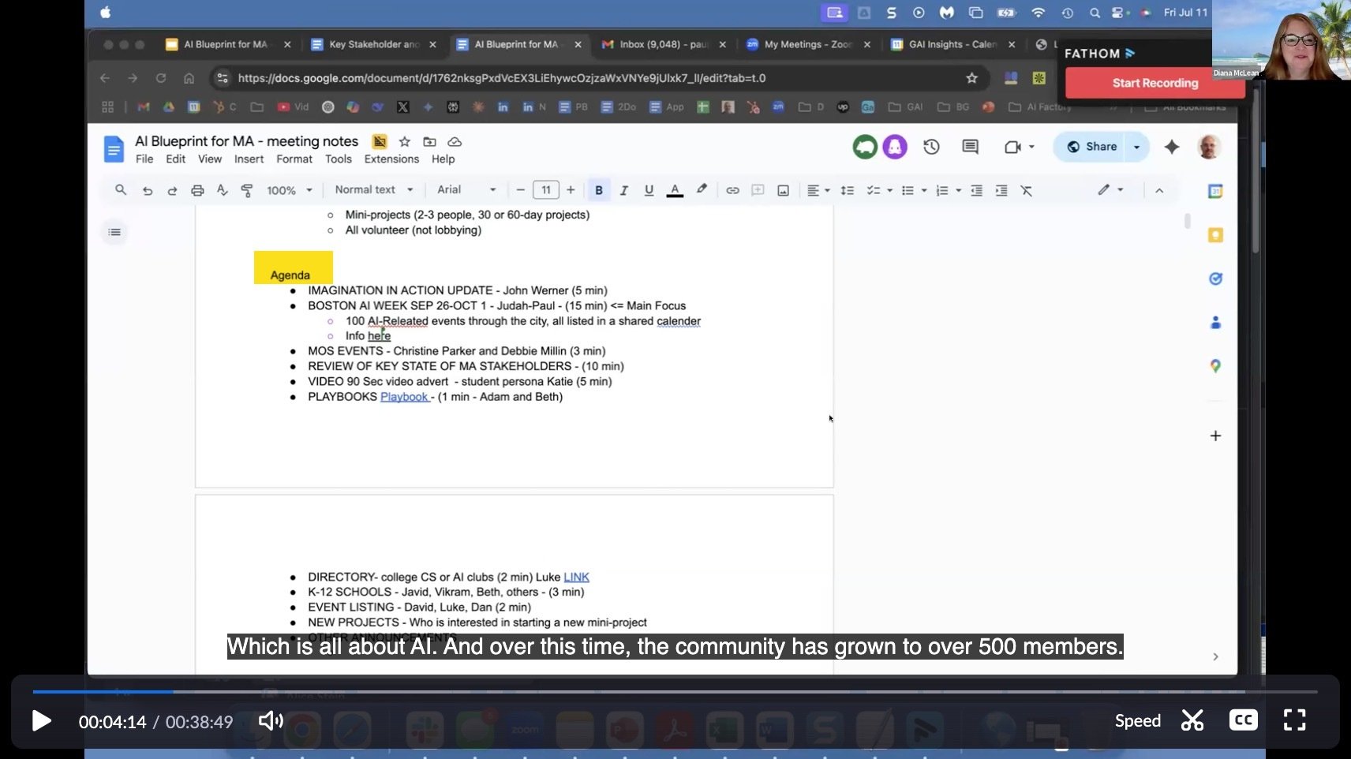Clear formatting
Screen dimensions: 1351x759
coord(1026,190)
